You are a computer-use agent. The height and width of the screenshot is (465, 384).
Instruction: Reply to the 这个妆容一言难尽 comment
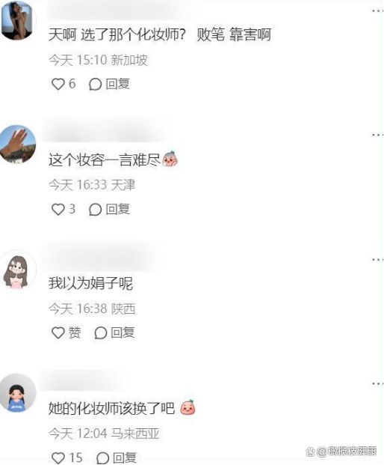pyautogui.click(x=110, y=210)
